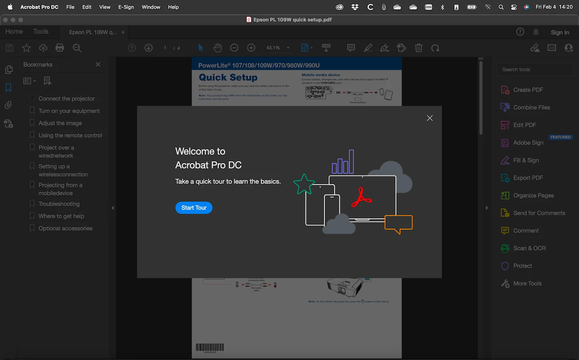The image size is (579, 360).
Task: Open the fit page options icon
Action: click(307, 48)
